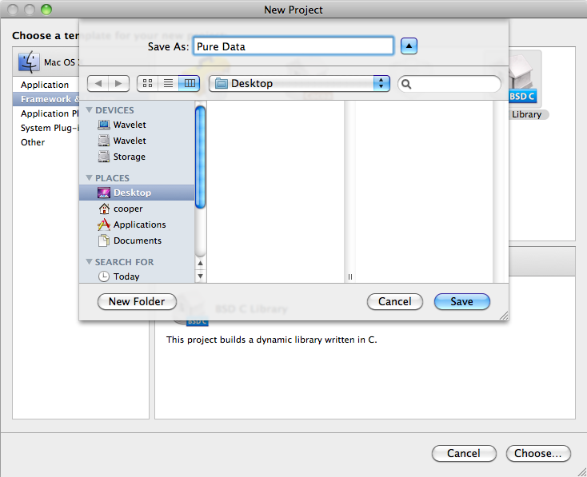587x477 pixels.
Task: Collapse the SEARCH FOR section
Action: [x=89, y=262]
